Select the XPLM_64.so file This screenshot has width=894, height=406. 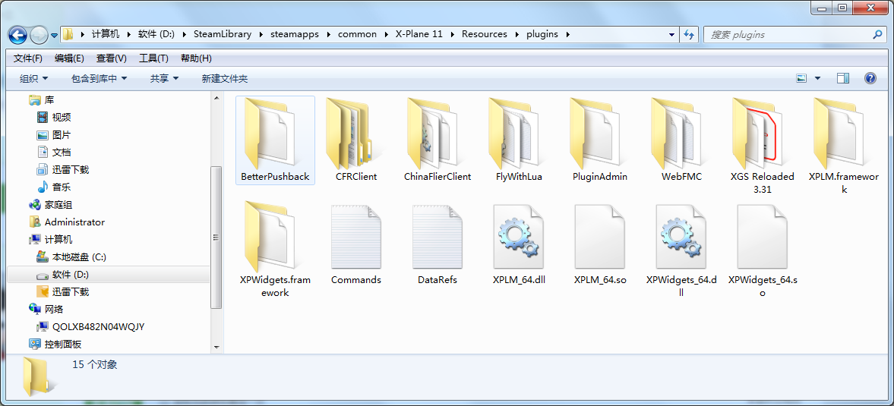600,244
